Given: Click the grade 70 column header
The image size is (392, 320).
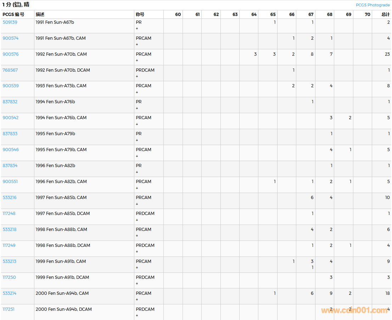Looking at the screenshot, I should [x=367, y=15].
